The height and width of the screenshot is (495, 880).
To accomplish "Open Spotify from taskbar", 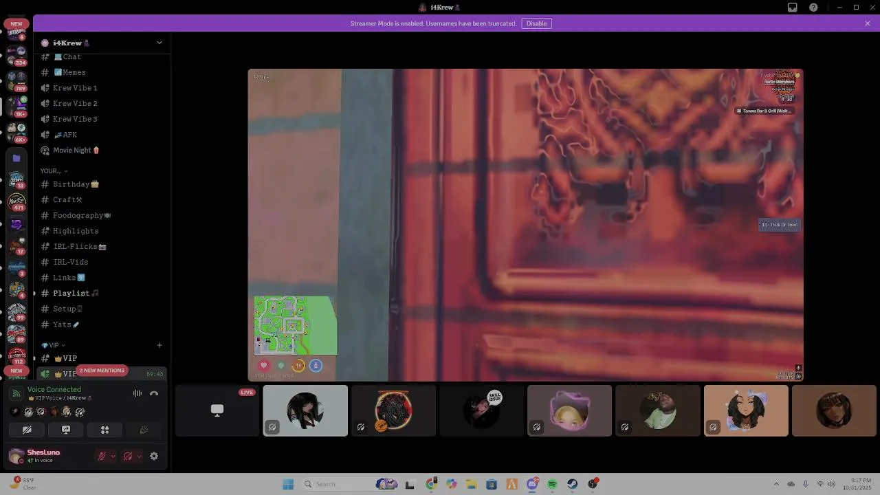I will tap(552, 484).
